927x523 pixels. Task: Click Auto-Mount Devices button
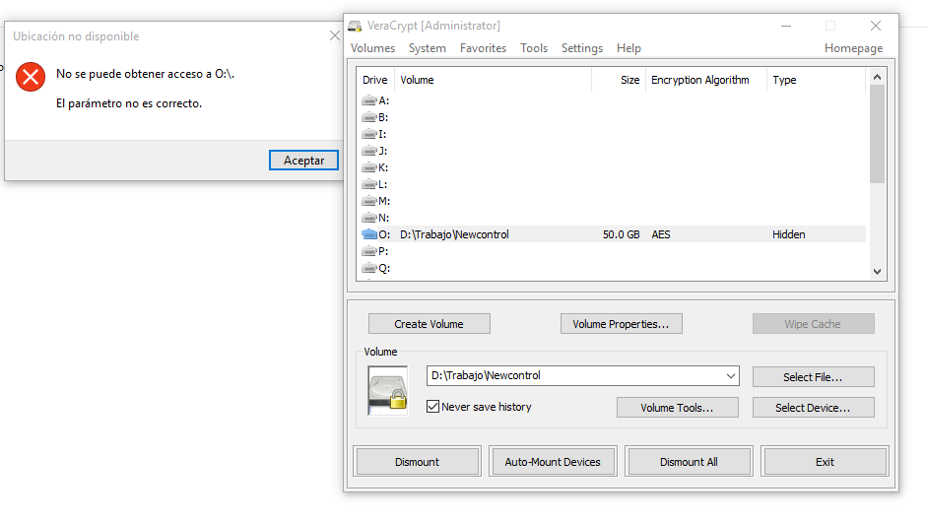click(553, 462)
